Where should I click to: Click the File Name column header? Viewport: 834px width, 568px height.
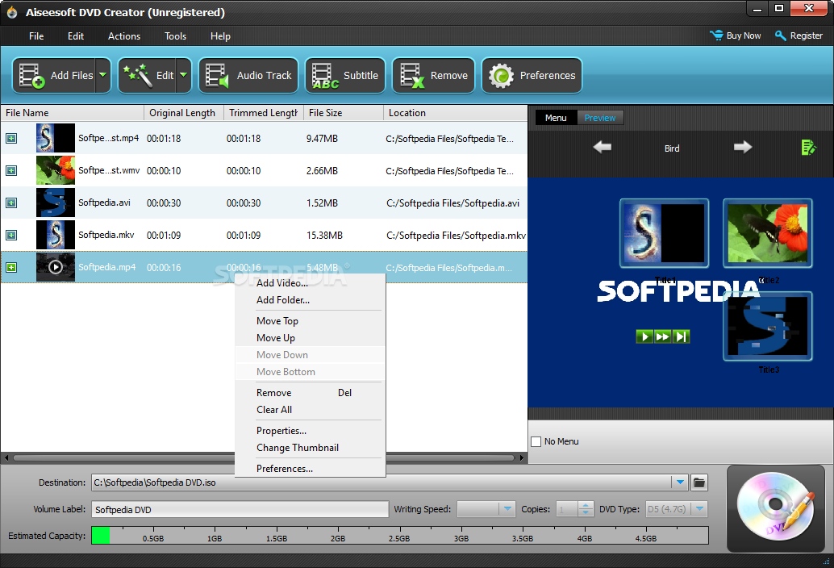[x=73, y=113]
